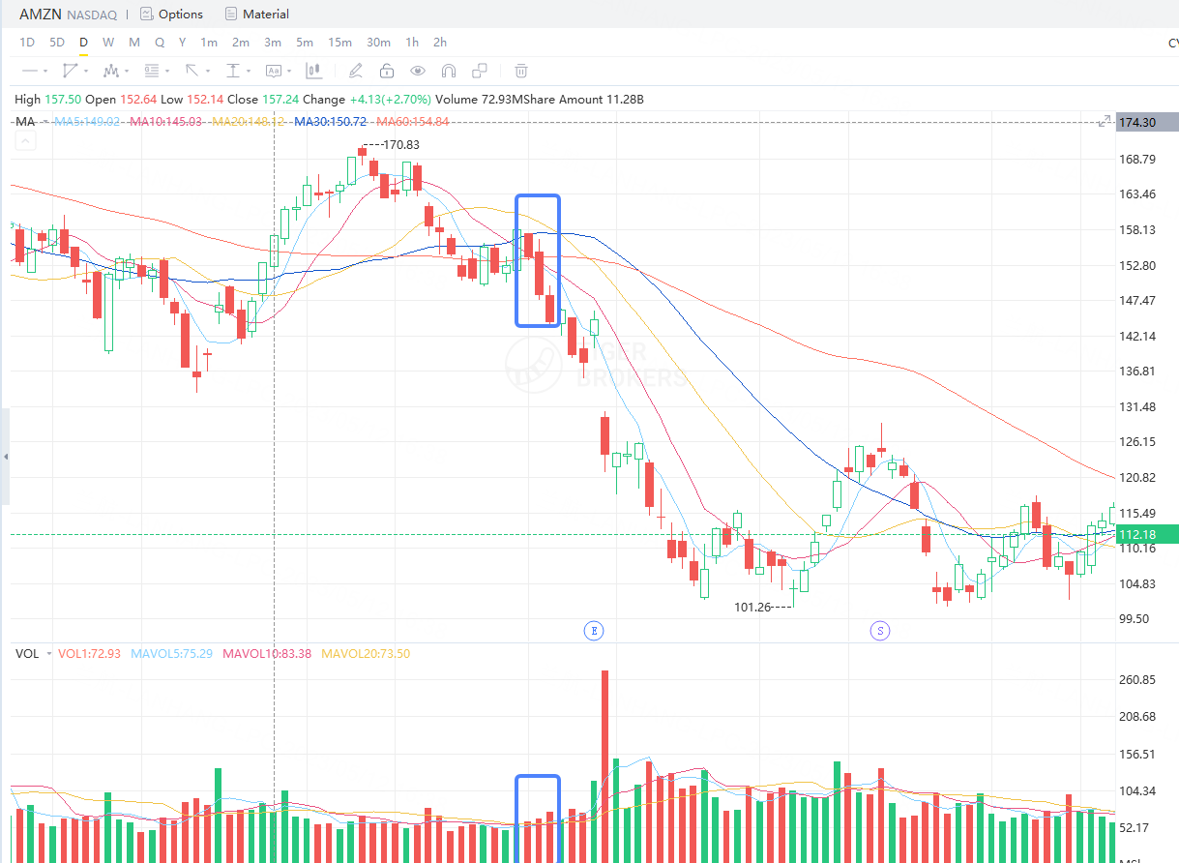The width and height of the screenshot is (1179, 863).
Task: Collapse the MA indicator with the chevron button
Action: pos(25,140)
